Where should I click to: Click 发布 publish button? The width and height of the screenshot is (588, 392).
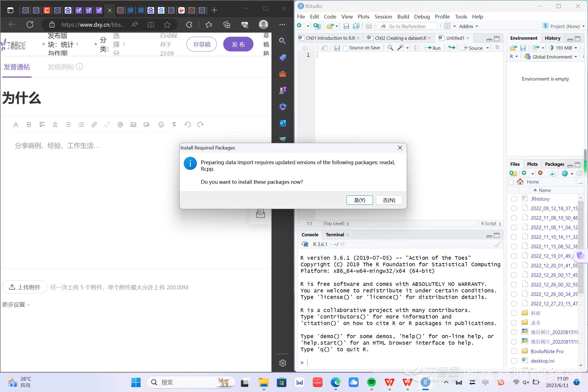tap(238, 44)
